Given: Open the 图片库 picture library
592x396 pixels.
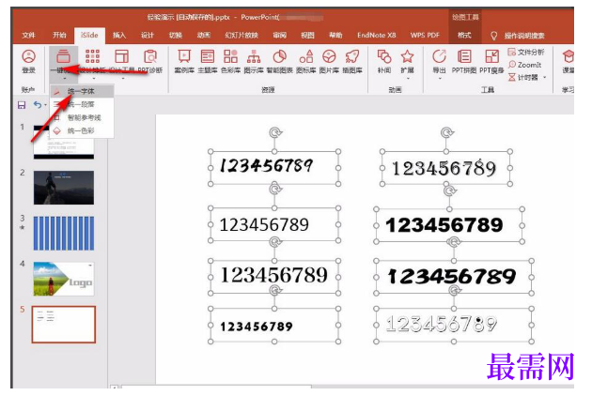Looking at the screenshot, I should (329, 61).
